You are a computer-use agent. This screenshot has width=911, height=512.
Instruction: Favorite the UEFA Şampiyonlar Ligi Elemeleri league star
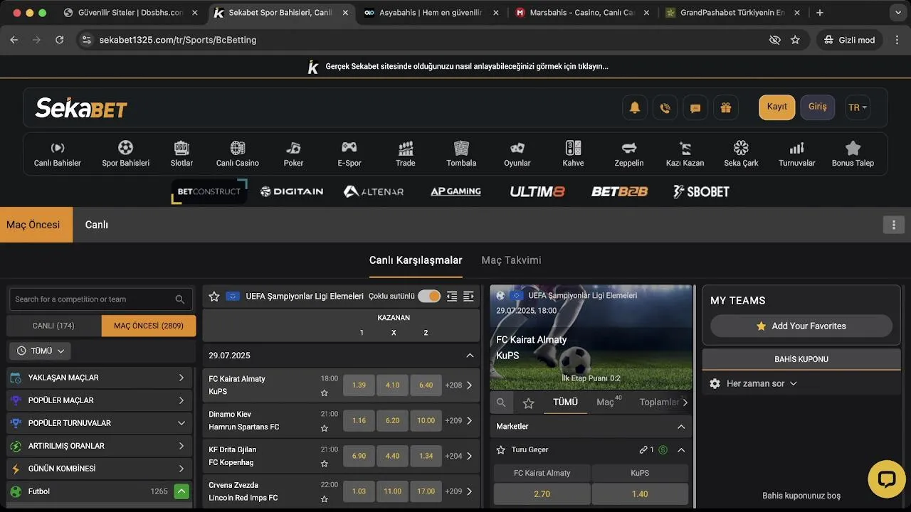(x=214, y=296)
